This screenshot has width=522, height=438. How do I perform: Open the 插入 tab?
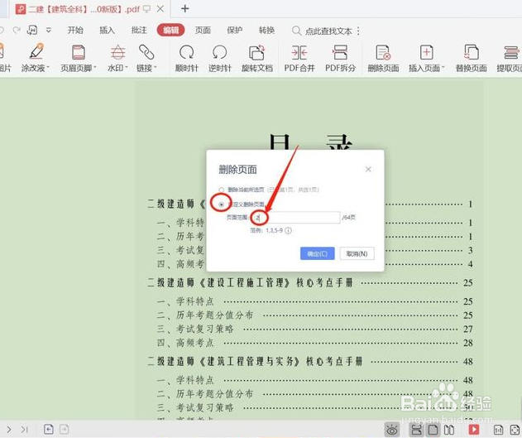pos(107,31)
